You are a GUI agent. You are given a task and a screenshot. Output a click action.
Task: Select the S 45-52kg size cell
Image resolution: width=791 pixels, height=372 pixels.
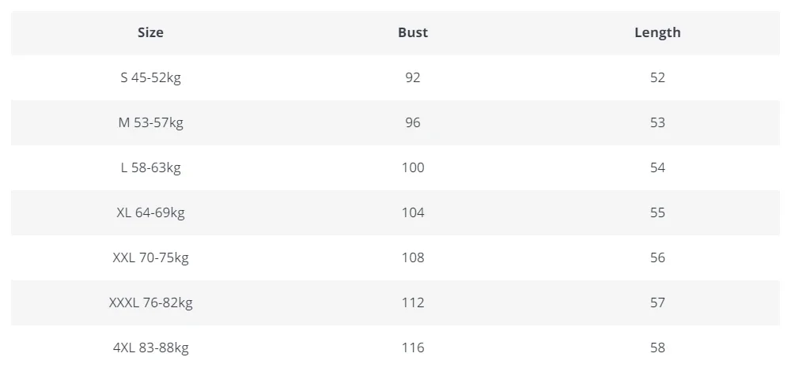[150, 77]
